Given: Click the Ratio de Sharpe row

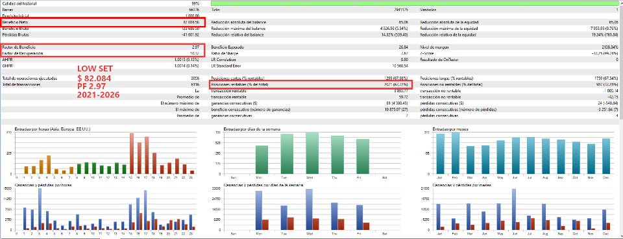Looking at the screenshot, I should point(311,53).
